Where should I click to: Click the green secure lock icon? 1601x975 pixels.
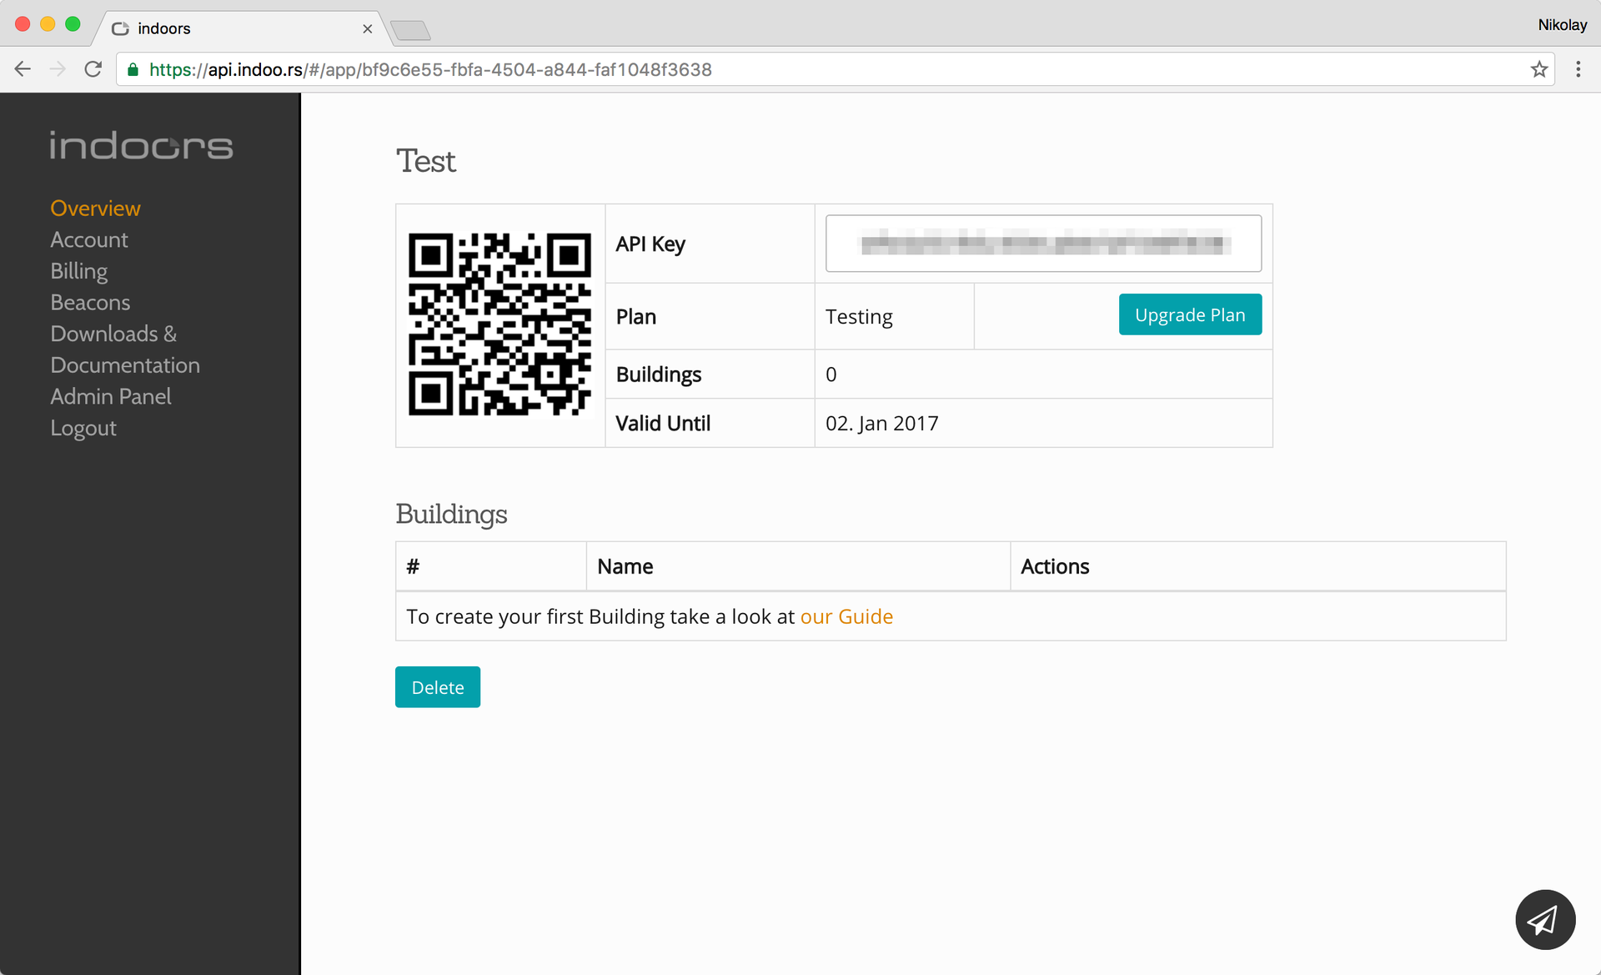pyautogui.click(x=133, y=70)
